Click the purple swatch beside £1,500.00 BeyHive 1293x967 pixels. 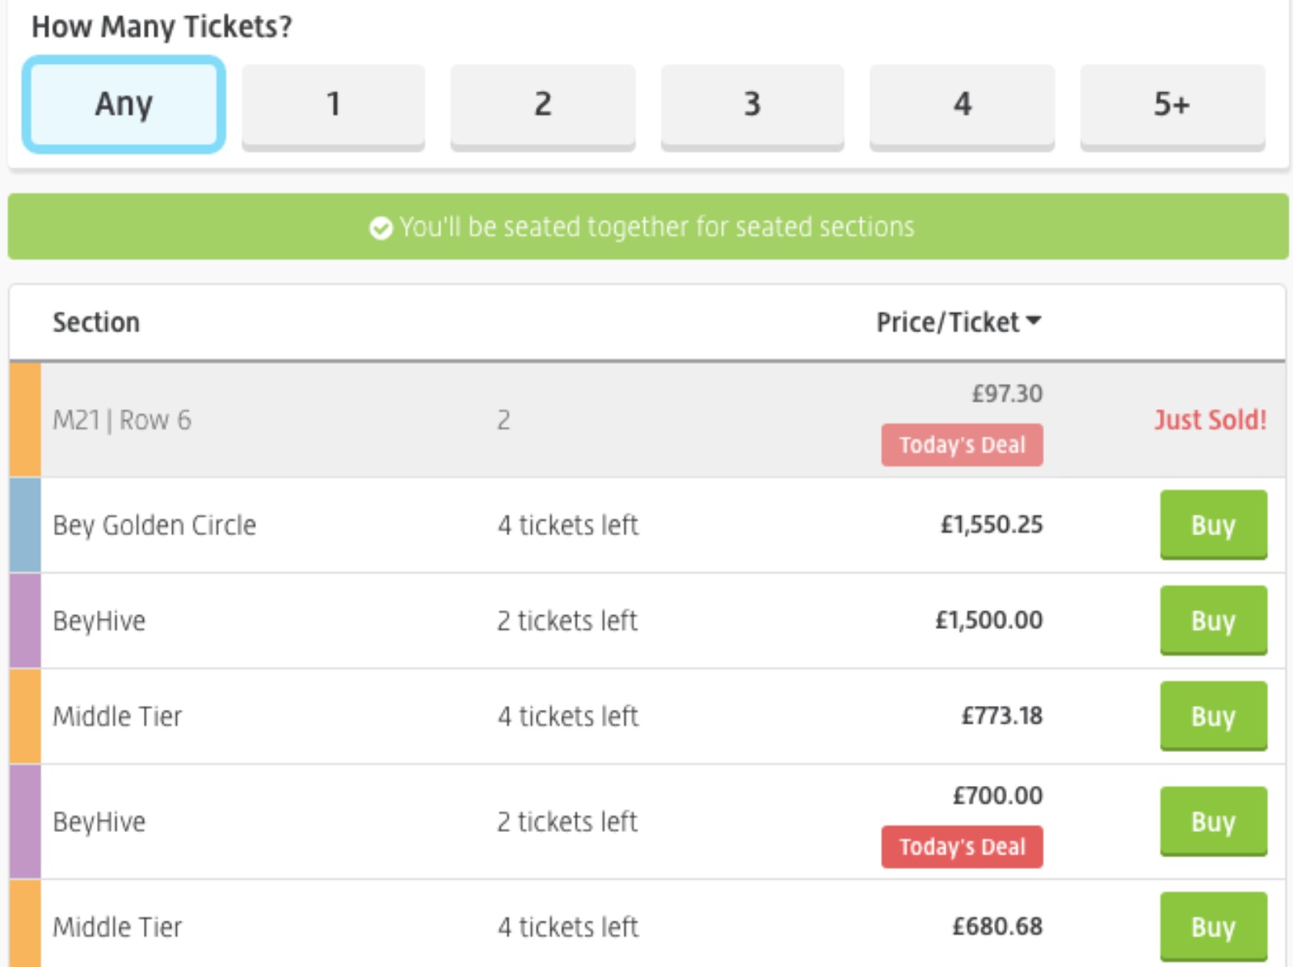pos(25,620)
